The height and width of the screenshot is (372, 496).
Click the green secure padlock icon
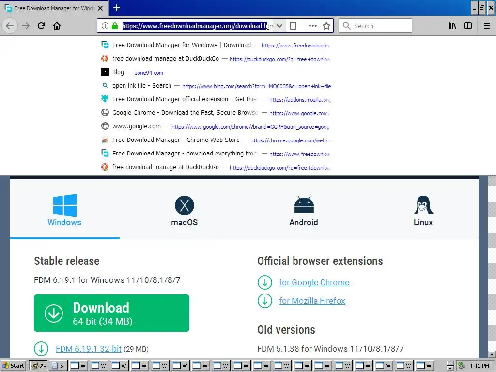[x=114, y=26]
